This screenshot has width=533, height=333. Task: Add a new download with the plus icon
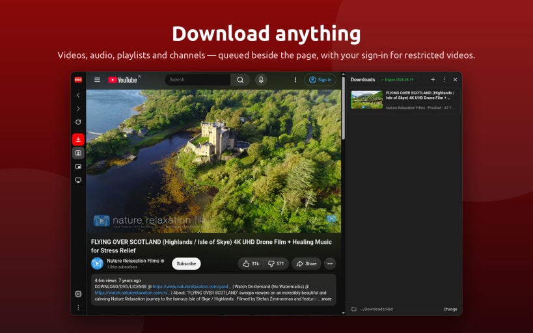[x=433, y=79]
